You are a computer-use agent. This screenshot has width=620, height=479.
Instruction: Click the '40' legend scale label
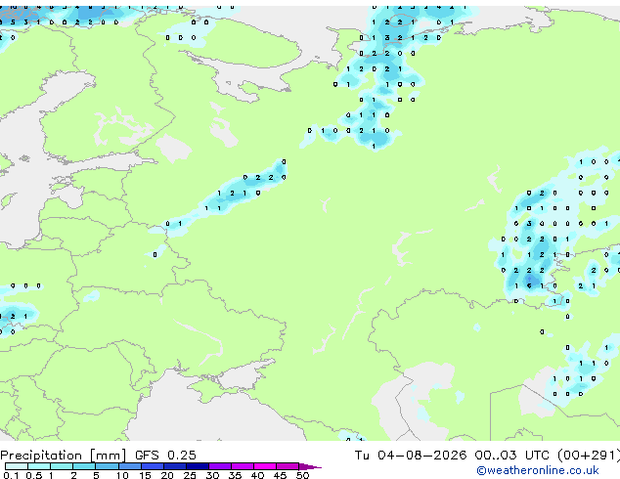tap(257, 475)
